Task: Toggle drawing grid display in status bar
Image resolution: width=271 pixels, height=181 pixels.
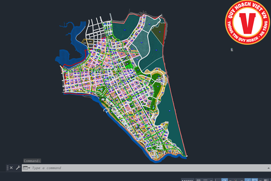Action: click(x=199, y=180)
